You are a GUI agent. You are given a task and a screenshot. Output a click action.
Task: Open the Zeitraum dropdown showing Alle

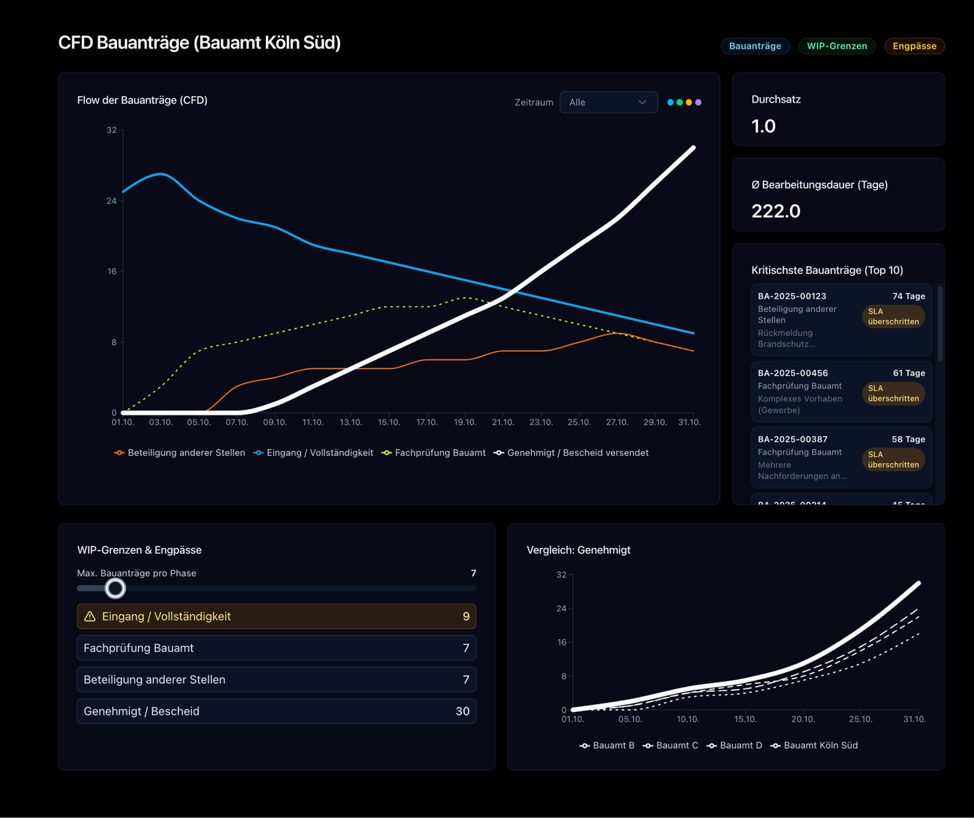(x=608, y=103)
